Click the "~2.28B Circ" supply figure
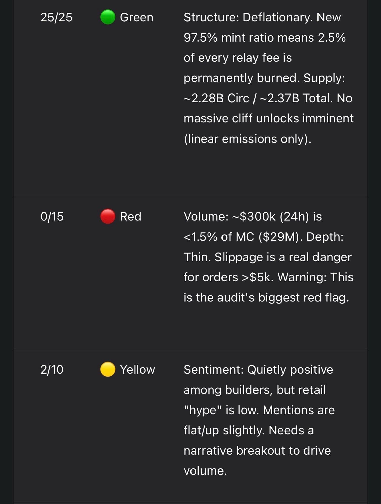 (x=216, y=98)
